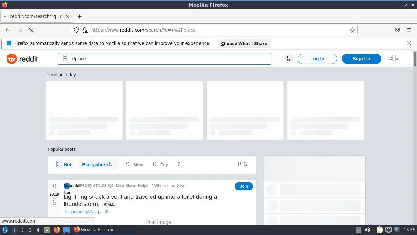417x235 pixels.
Task: Click the Wholesome award label
Action: pos(165,186)
